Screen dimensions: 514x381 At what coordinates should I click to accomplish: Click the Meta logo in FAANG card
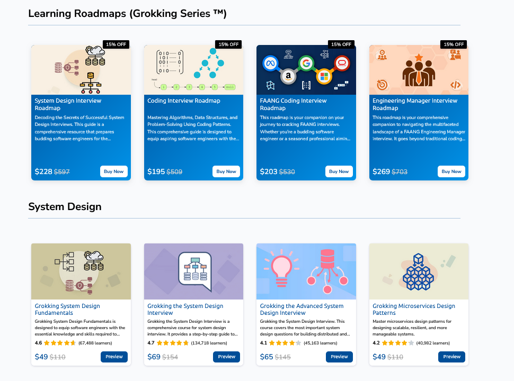[x=270, y=63]
